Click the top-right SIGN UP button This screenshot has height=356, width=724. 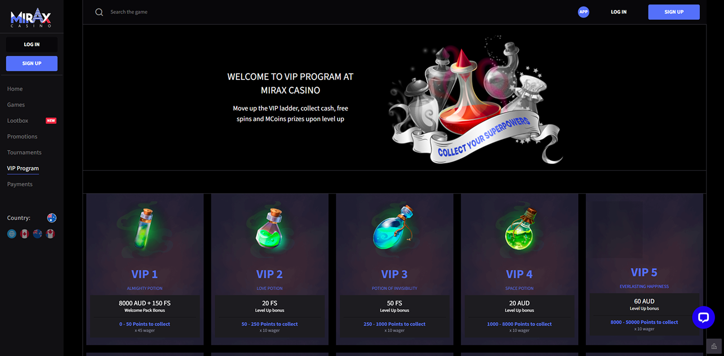(674, 12)
